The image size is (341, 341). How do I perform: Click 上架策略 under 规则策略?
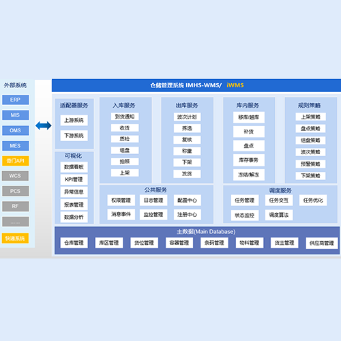tap(310, 117)
